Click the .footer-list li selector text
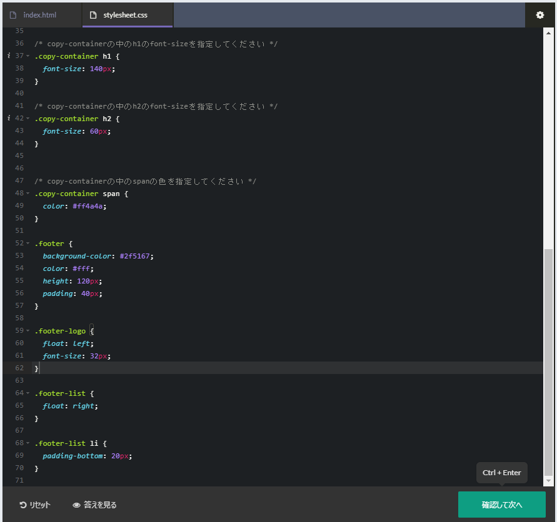The width and height of the screenshot is (557, 522). pos(66,443)
